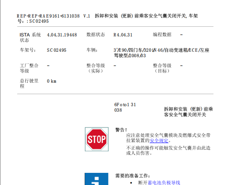The image size is (237, 185).
Task: Click the 总行驶里程 label
Action: click(x=29, y=83)
